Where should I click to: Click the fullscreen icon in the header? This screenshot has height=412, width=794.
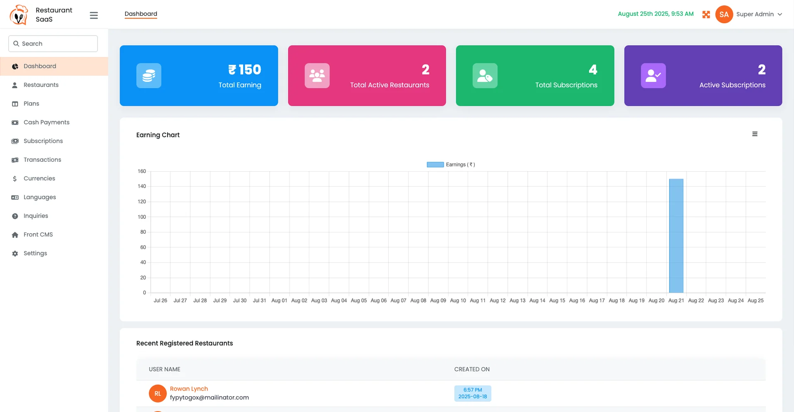(x=706, y=14)
